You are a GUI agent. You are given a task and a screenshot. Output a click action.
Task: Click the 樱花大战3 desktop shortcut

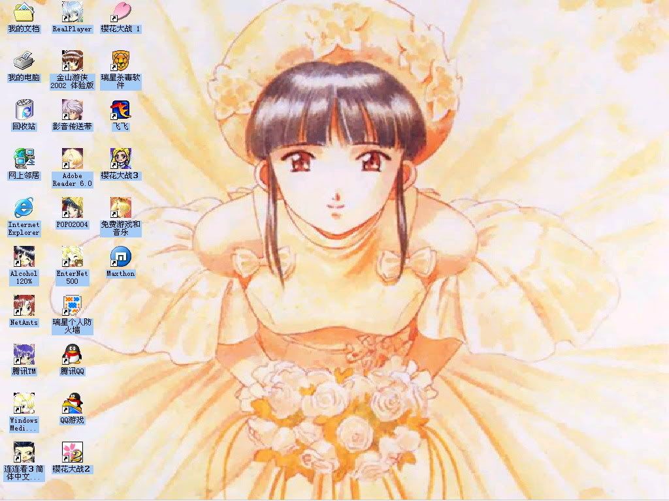[x=120, y=159]
